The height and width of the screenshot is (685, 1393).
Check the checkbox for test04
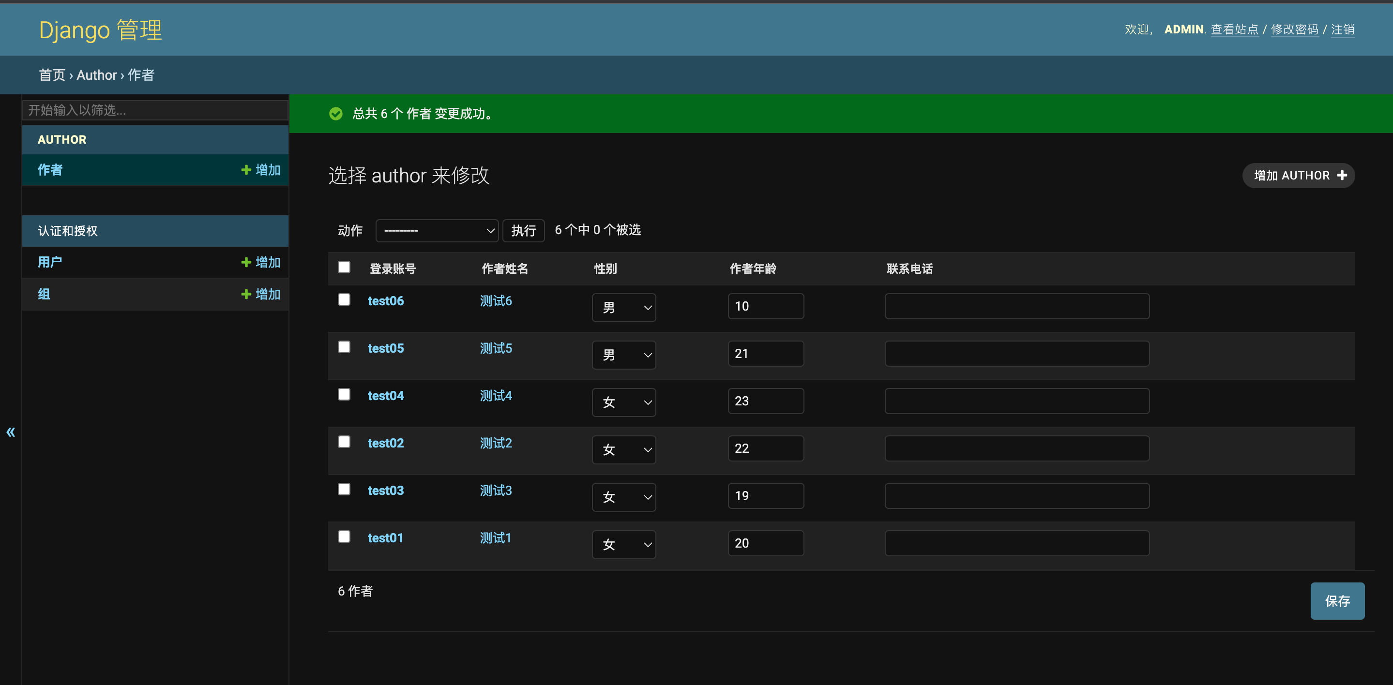click(344, 395)
